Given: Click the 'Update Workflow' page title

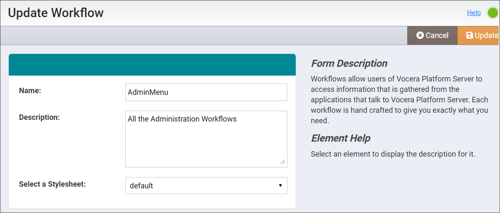Looking at the screenshot, I should pos(56,13).
